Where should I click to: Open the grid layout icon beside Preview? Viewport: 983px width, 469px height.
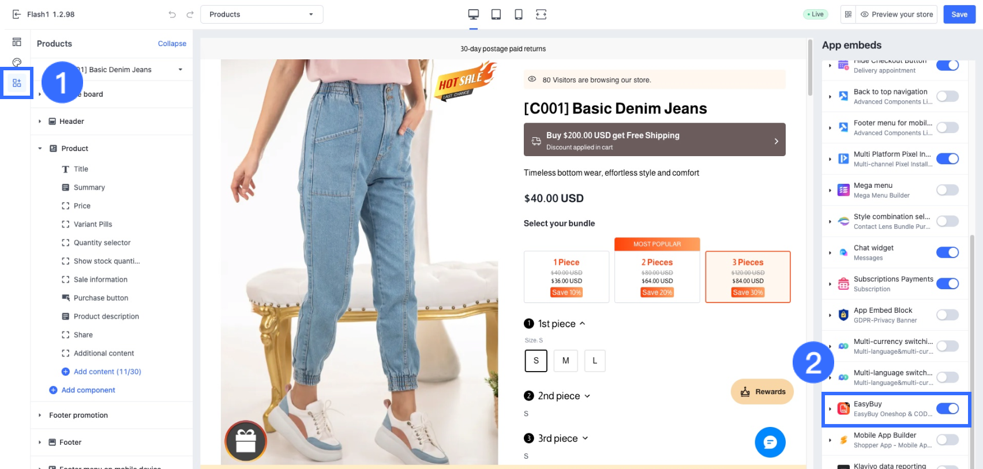coord(848,14)
